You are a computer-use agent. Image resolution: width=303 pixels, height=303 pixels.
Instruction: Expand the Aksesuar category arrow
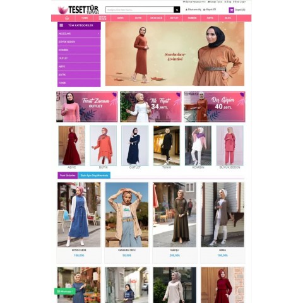click(98, 33)
